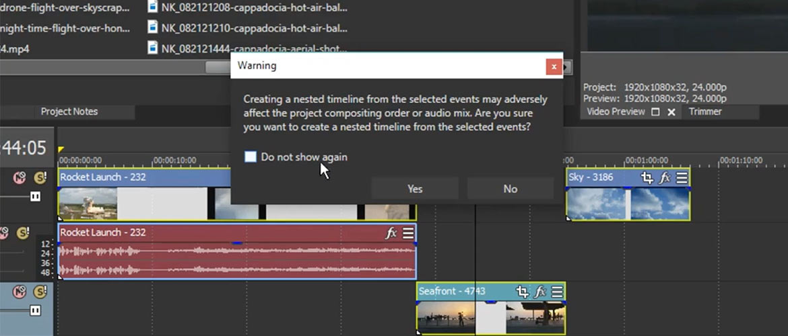Click the media list horizontal scrollbar thumb
The height and width of the screenshot is (336, 788).
tap(218, 67)
